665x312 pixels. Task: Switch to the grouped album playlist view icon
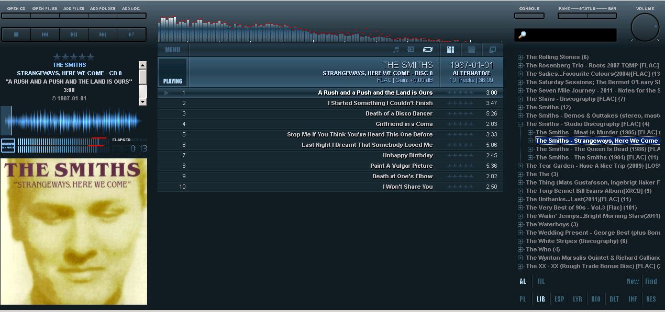[450, 50]
